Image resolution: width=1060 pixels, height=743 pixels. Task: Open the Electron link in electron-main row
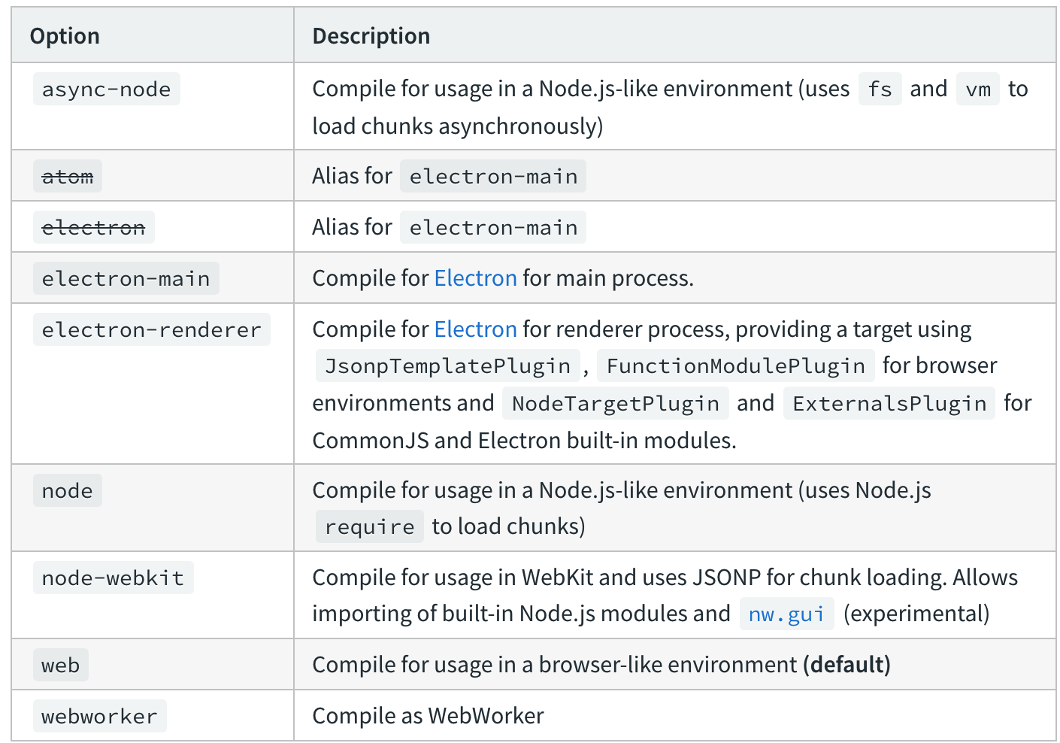[x=475, y=278]
